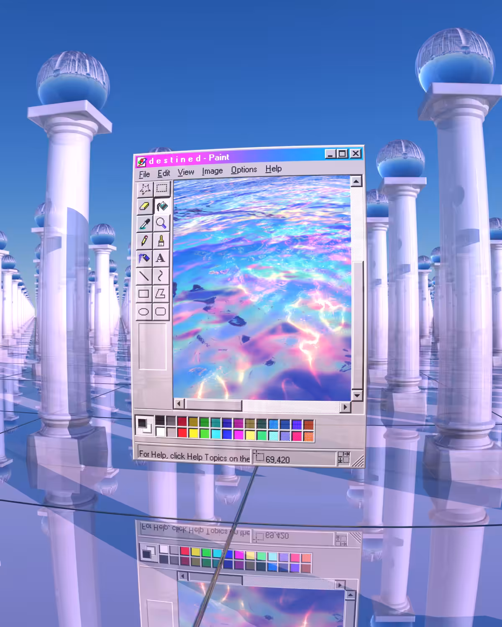Select the Polygon shape tool
Screen dimensions: 502x627
161,293
